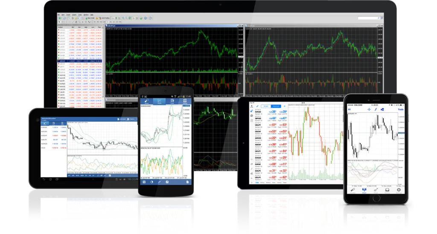Select the cursor arrow tool on desktop

(x=59, y=22)
